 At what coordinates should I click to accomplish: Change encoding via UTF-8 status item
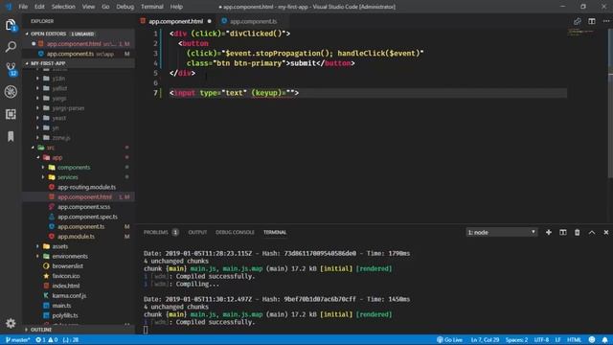pos(541,340)
